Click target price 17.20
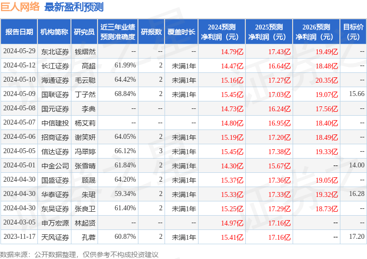Image resolution: width=367 pixels, height=259 pixels. (x=357, y=236)
